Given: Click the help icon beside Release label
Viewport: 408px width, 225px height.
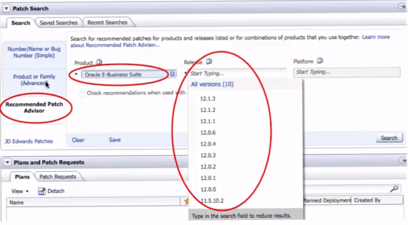Looking at the screenshot, I should click(209, 61).
